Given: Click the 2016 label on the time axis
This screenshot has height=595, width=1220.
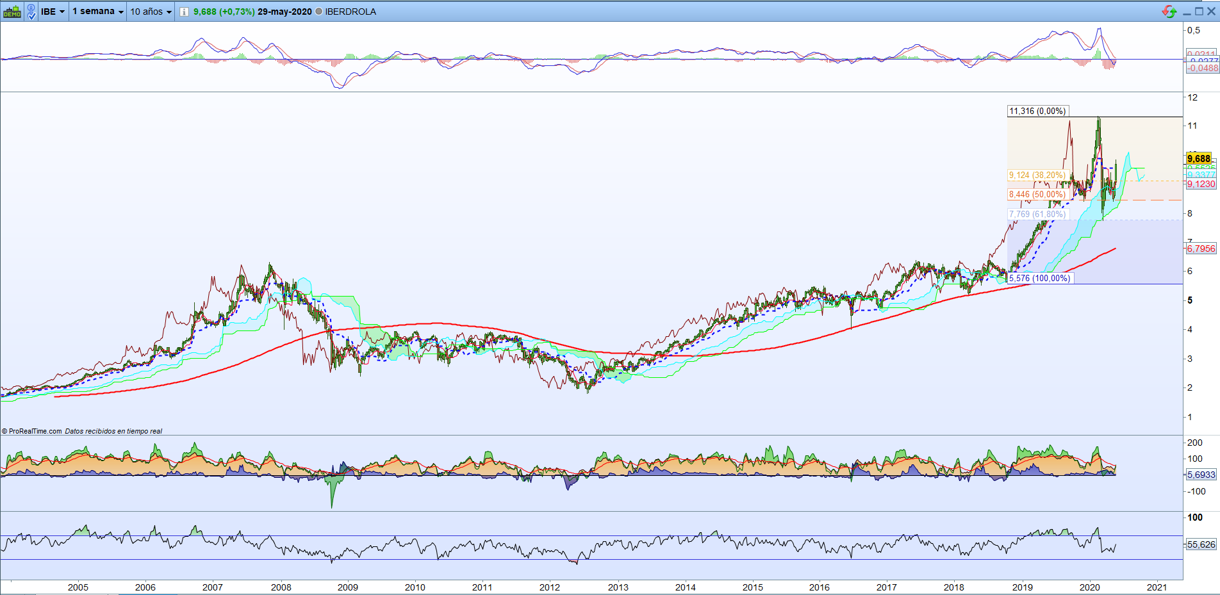Looking at the screenshot, I should [820, 587].
